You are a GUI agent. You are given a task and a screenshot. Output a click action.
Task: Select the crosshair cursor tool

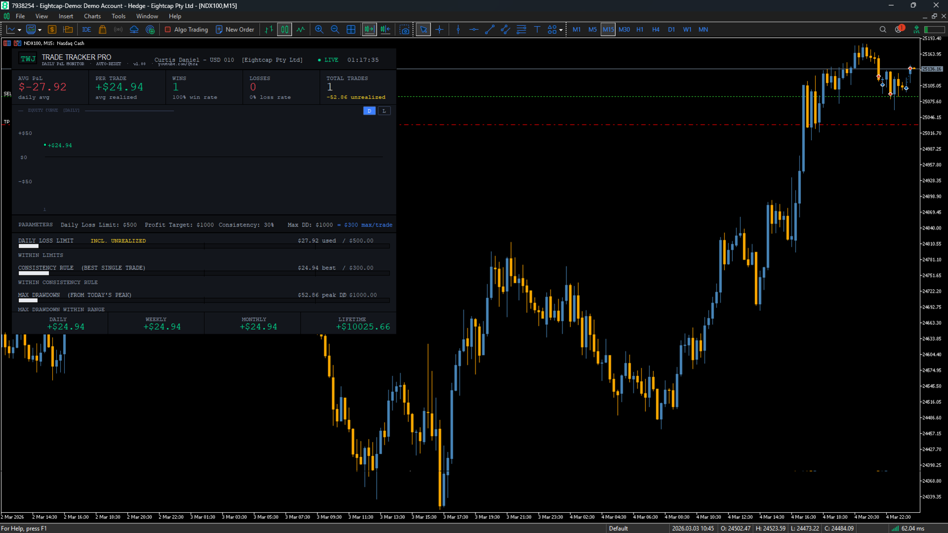(439, 30)
